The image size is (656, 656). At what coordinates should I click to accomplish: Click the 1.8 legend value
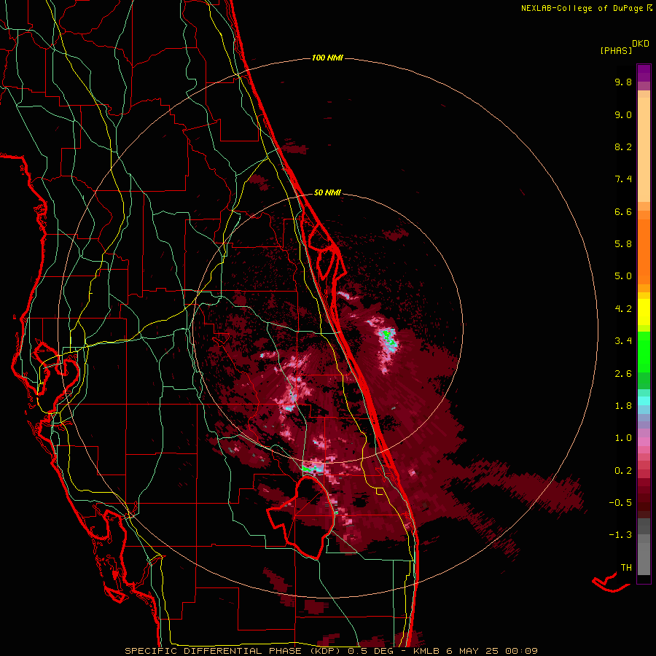click(623, 406)
